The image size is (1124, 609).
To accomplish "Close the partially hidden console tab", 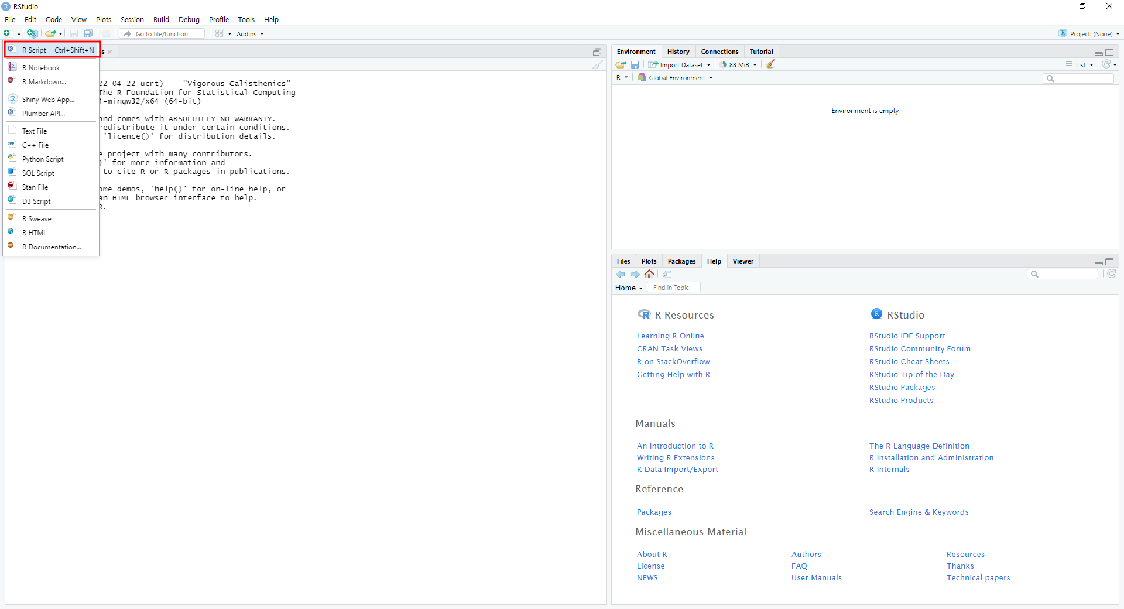I will (109, 52).
